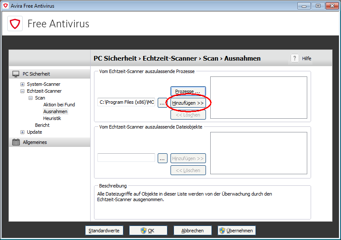Click the Übernehmen button
Screen dimensions: 341x240
(237, 231)
